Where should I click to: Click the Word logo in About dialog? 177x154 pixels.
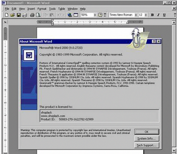[x=29, y=55]
